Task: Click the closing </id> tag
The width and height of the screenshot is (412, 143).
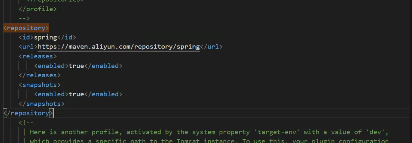Action: pos(66,37)
